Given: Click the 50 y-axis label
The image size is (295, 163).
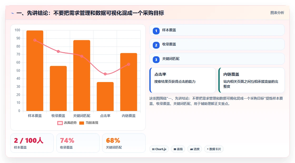Looking at the screenshot, I should [x=18, y=71].
